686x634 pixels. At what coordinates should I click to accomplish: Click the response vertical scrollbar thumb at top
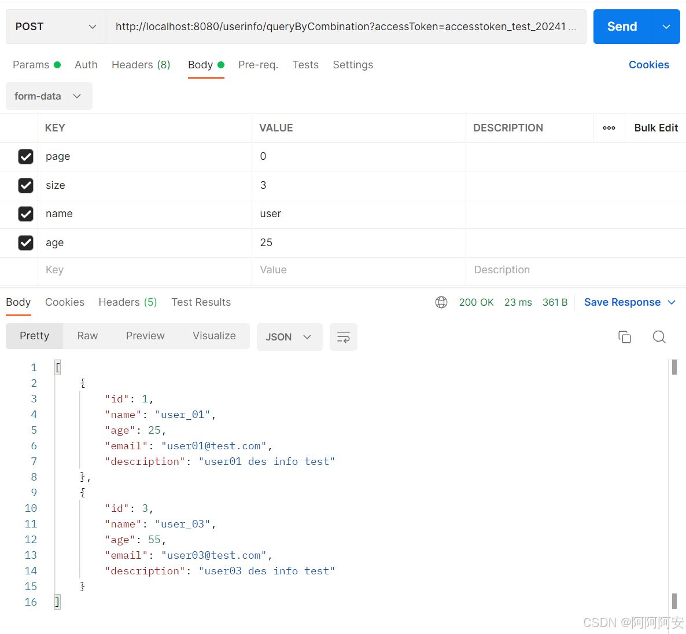click(x=674, y=367)
